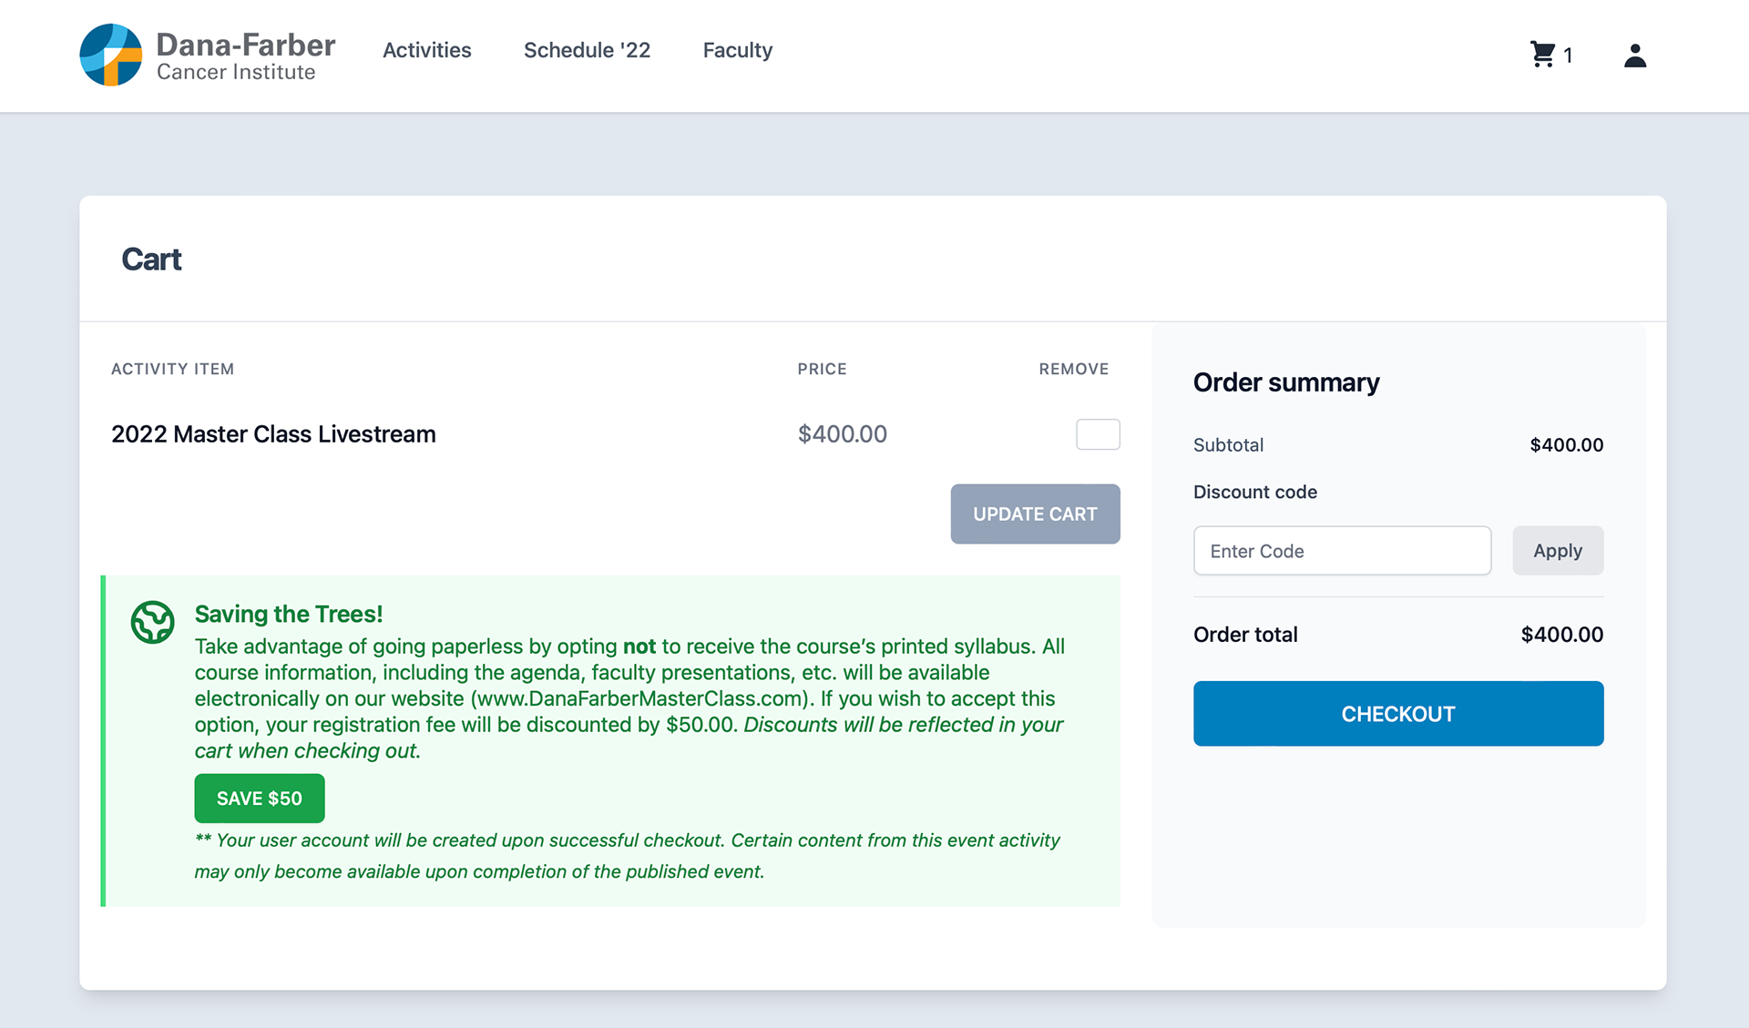Screen dimensions: 1749x1028
Task: Open the Faculty navigation link
Action: click(x=737, y=50)
